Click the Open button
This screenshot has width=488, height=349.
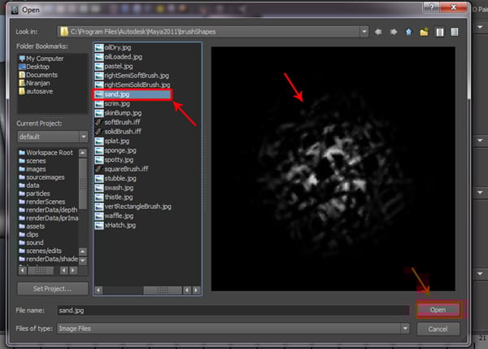[x=438, y=310]
